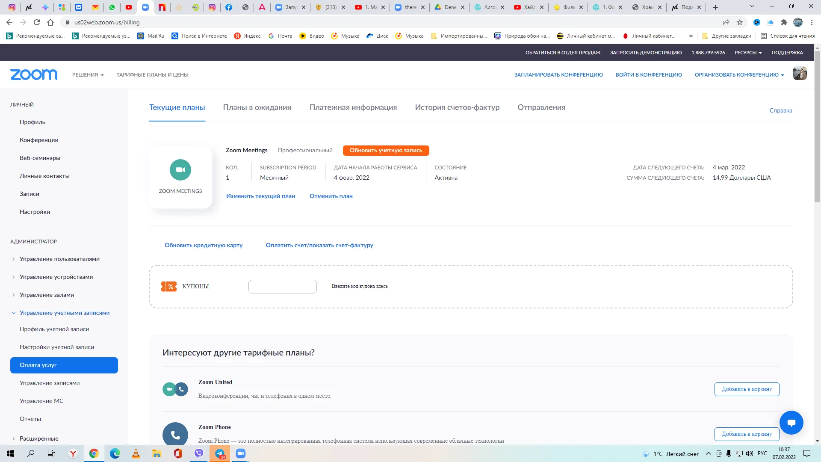Image resolution: width=821 pixels, height=462 pixels.
Task: Open История счетов-фактур tab
Action: pos(457,107)
